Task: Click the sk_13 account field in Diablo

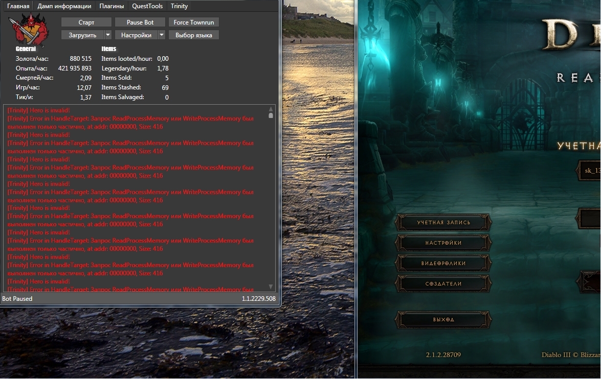Action: click(x=589, y=171)
